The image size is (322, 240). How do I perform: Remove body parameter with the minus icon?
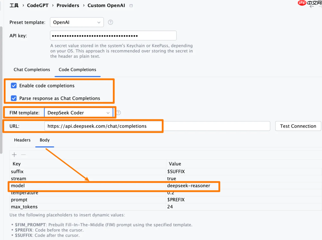click(23, 155)
